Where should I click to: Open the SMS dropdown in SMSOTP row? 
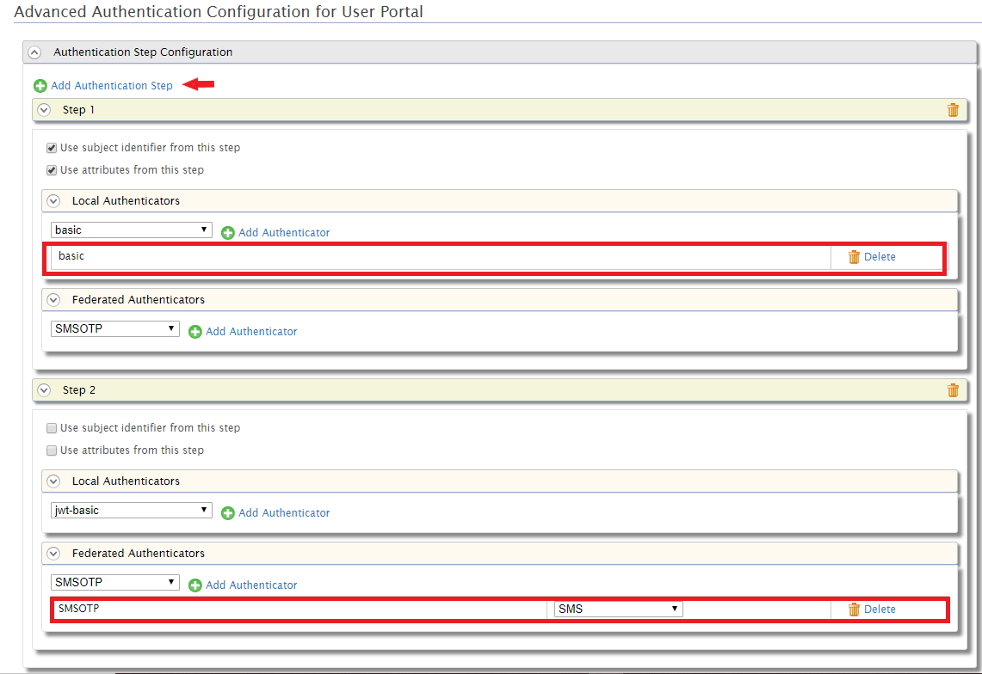pos(618,610)
